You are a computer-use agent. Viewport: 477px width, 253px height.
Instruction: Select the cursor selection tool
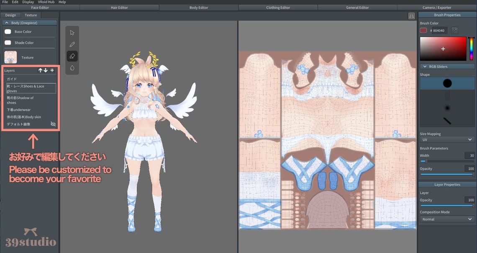pyautogui.click(x=72, y=33)
